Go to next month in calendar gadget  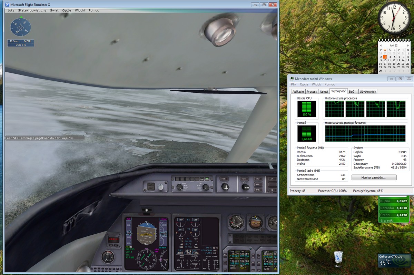(x=407, y=45)
